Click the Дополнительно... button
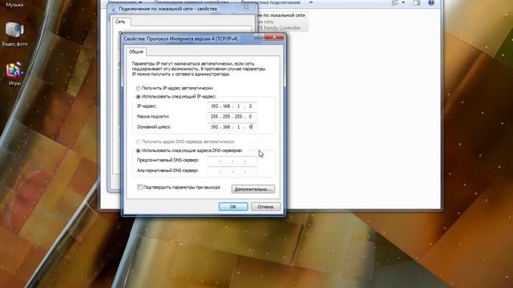 [x=253, y=190]
